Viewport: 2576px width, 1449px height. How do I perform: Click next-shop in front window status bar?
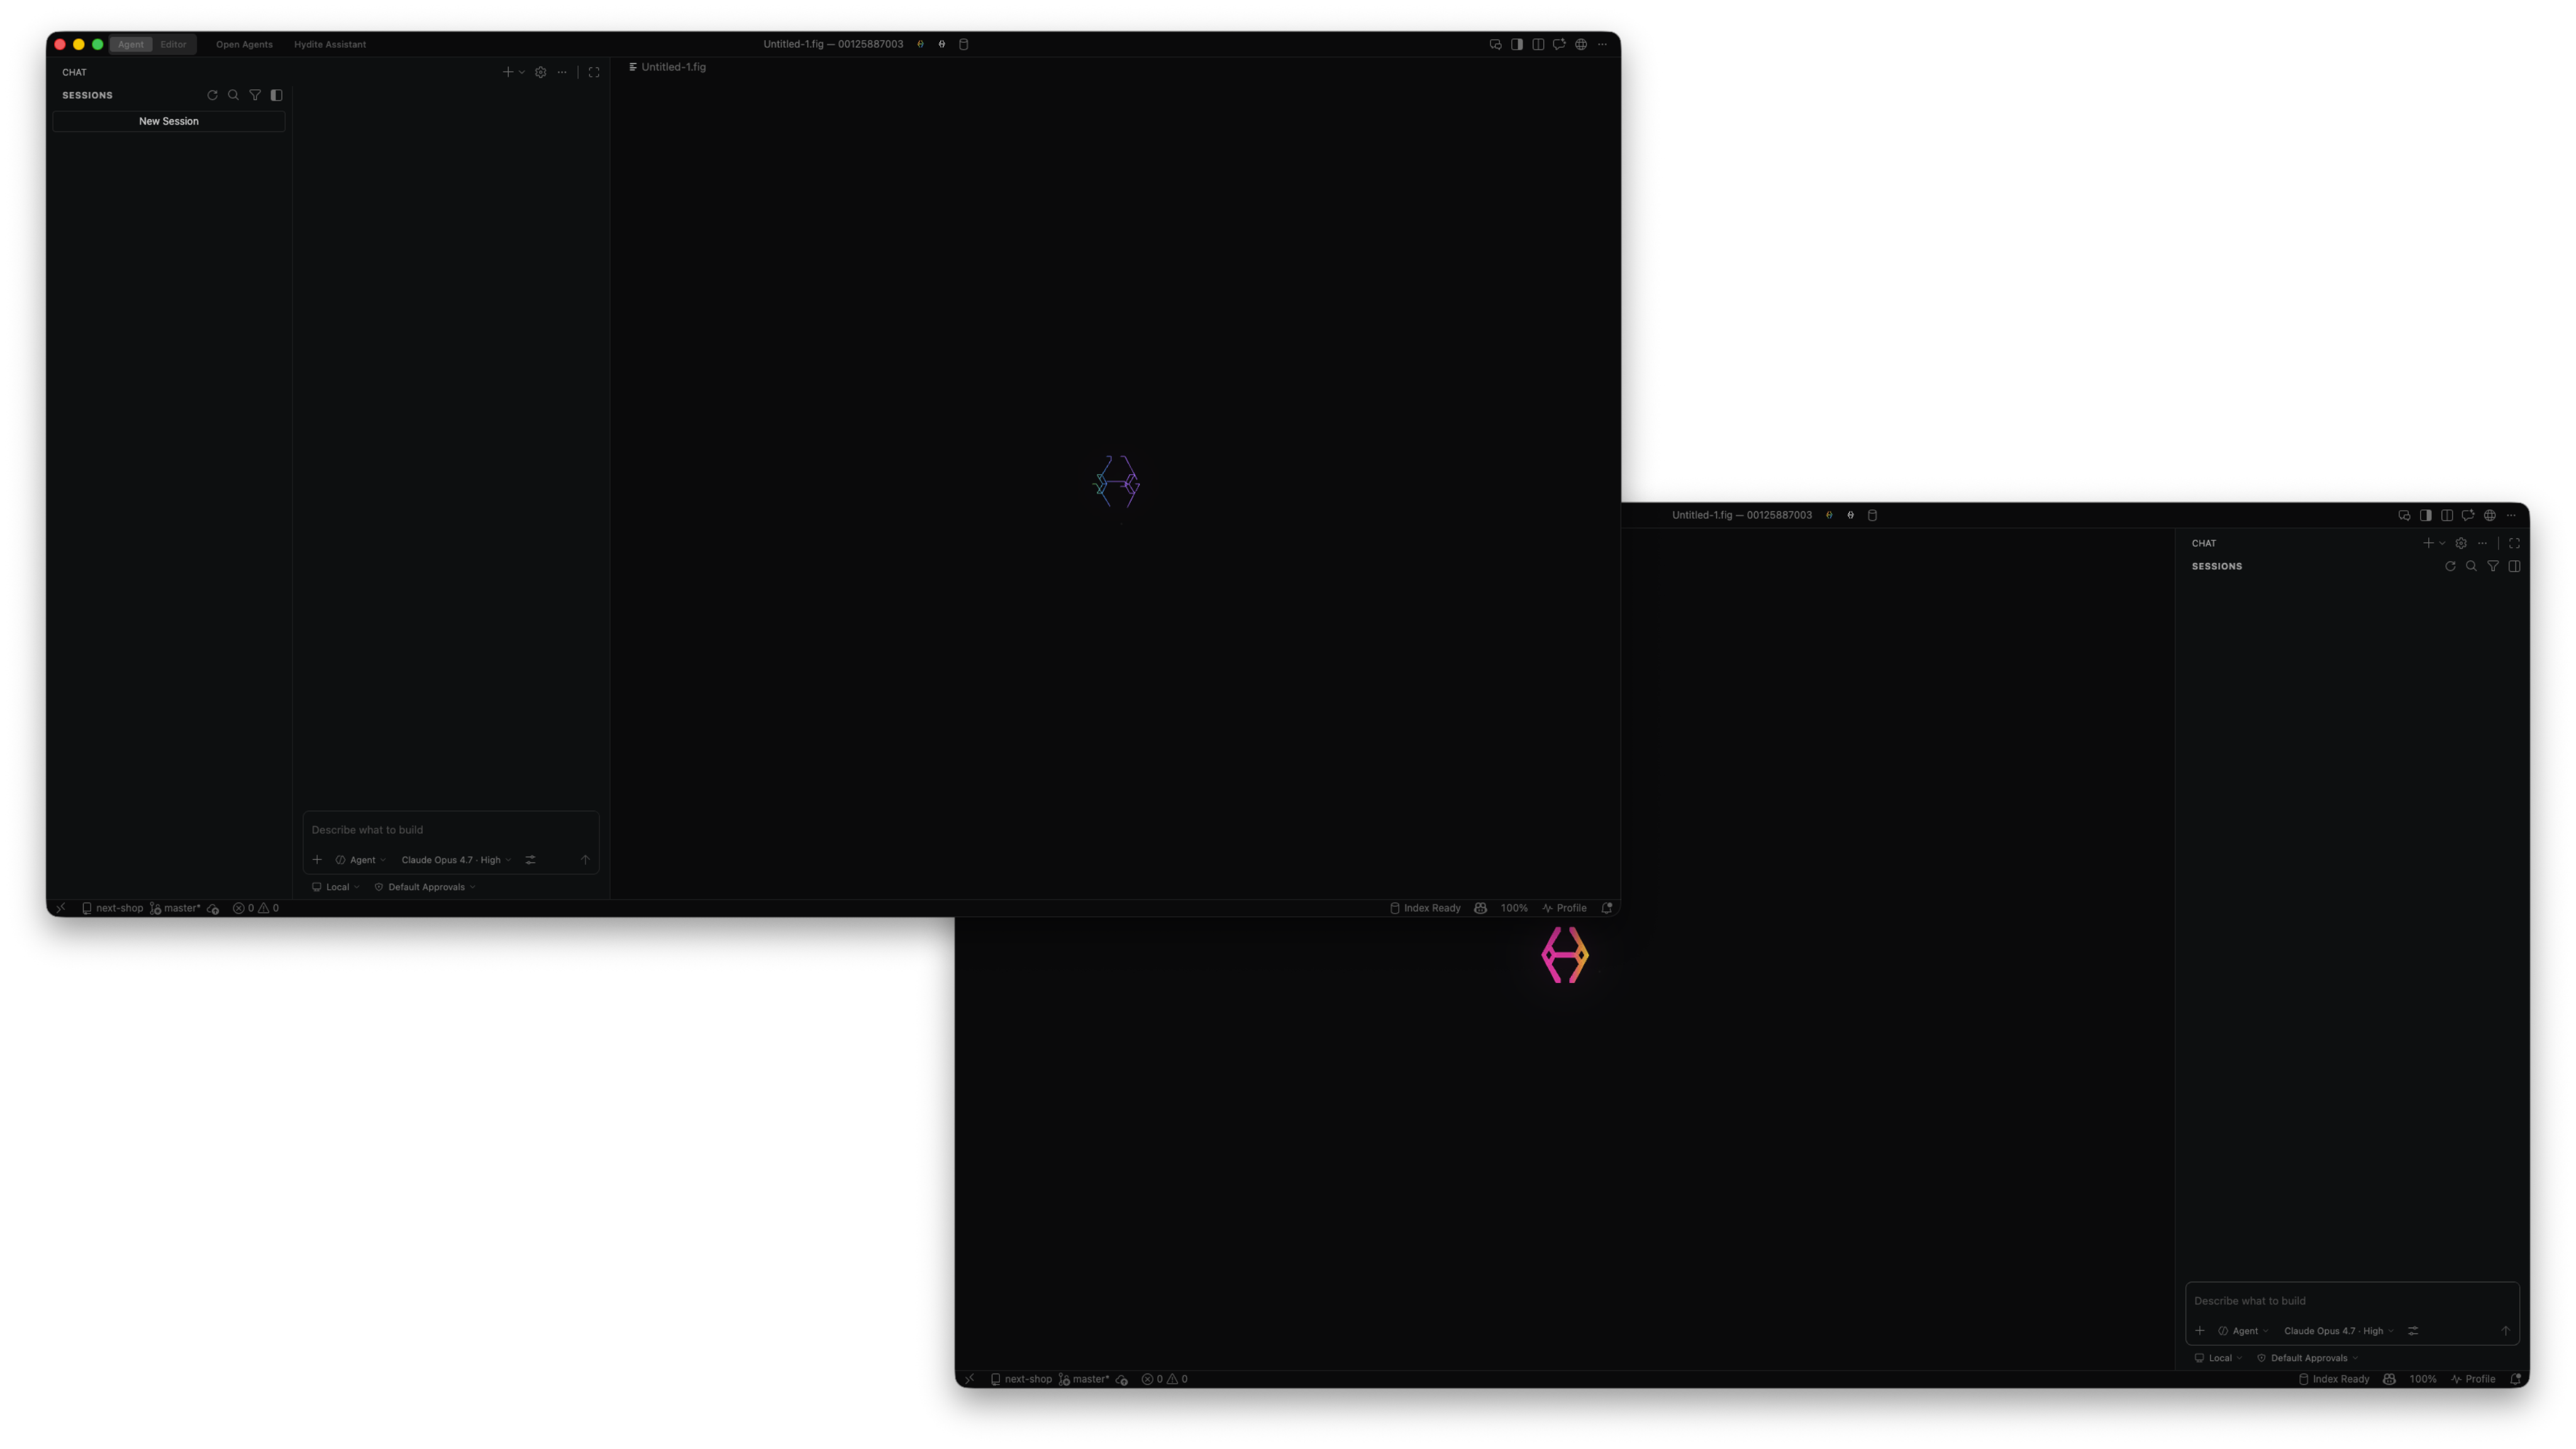pos(113,908)
